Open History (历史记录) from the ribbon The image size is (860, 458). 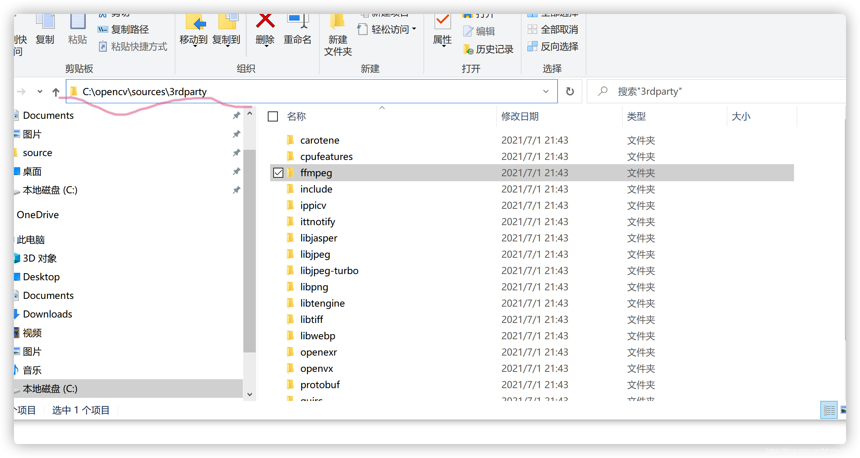(x=488, y=49)
